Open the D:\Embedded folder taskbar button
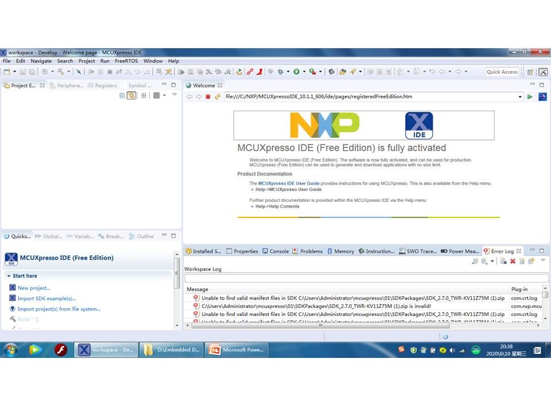The height and width of the screenshot is (413, 551). pyautogui.click(x=171, y=350)
